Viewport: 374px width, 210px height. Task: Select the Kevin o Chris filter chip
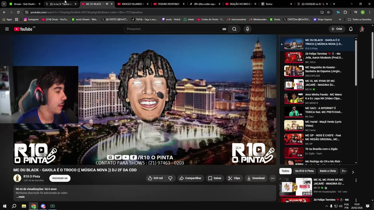(x=328, y=171)
